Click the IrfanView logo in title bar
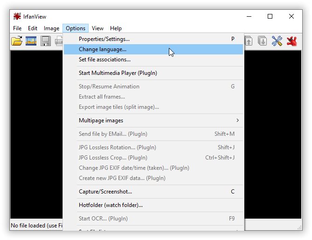Viewport: 312px width, 240px height. tap(17, 16)
